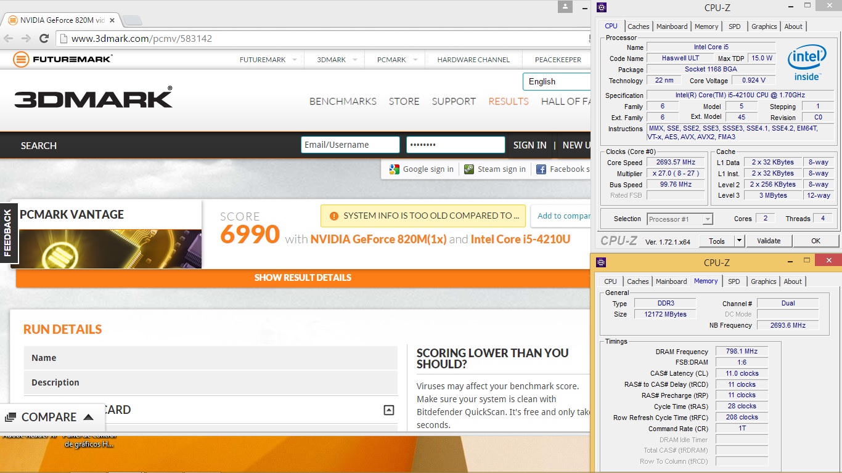The height and width of the screenshot is (473, 842).
Task: Click the CPU-Z Memory window title icon
Action: pos(602,262)
